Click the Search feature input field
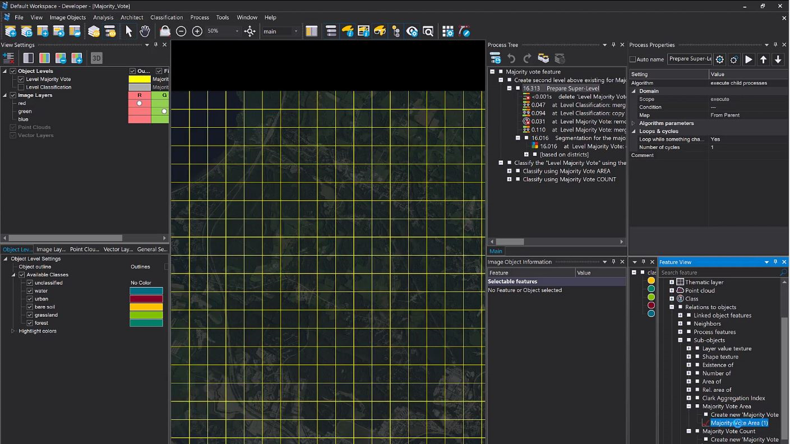This screenshot has width=790, height=444. 719,272
